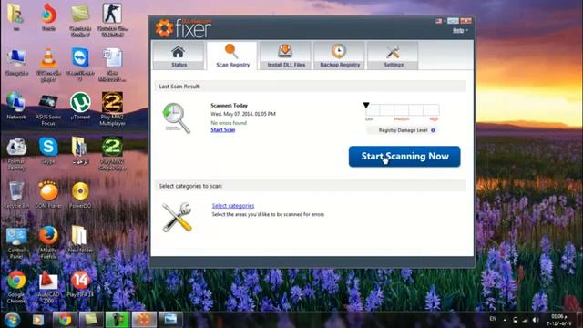Select the Control Panel desktop icon
The image size is (583, 328).
point(16,242)
